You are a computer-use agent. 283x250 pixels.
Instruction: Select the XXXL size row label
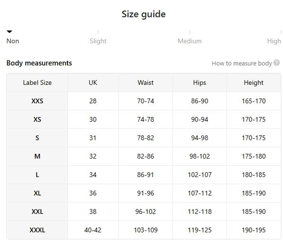(x=37, y=230)
